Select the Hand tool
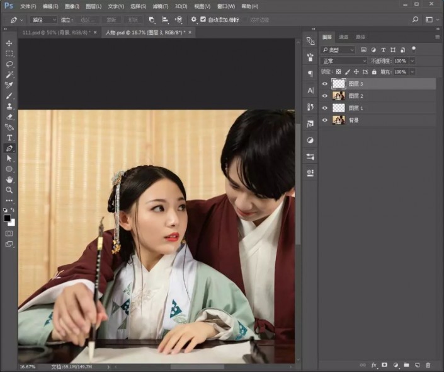The height and width of the screenshot is (372, 444). pos(9,180)
